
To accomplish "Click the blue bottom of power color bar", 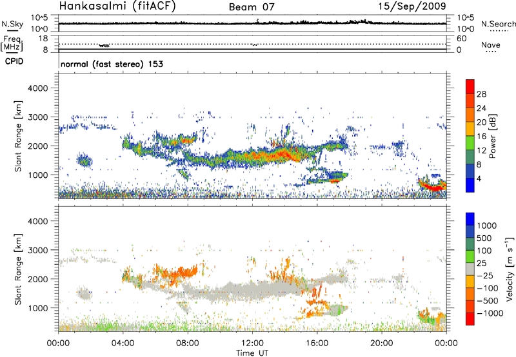I will pos(470,185).
